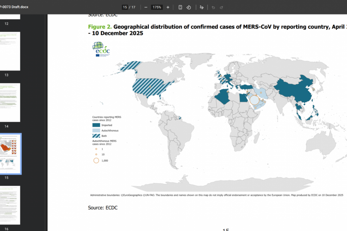This screenshot has height=231, width=347.
Task: Click the redo icon
Action: [x=221, y=7]
